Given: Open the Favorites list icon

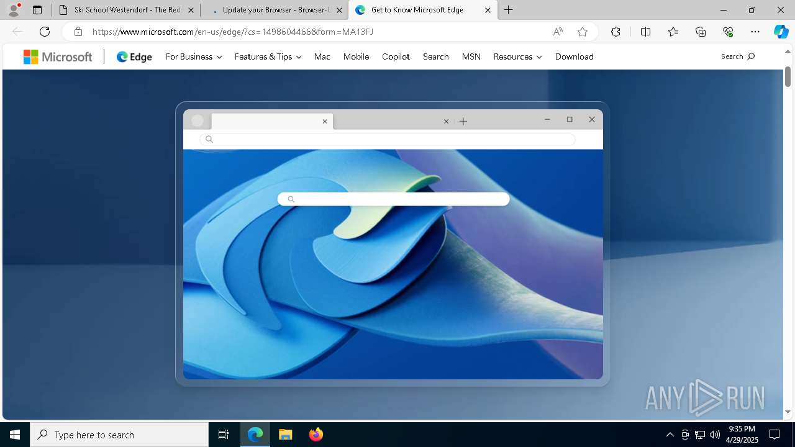Looking at the screenshot, I should 673,32.
